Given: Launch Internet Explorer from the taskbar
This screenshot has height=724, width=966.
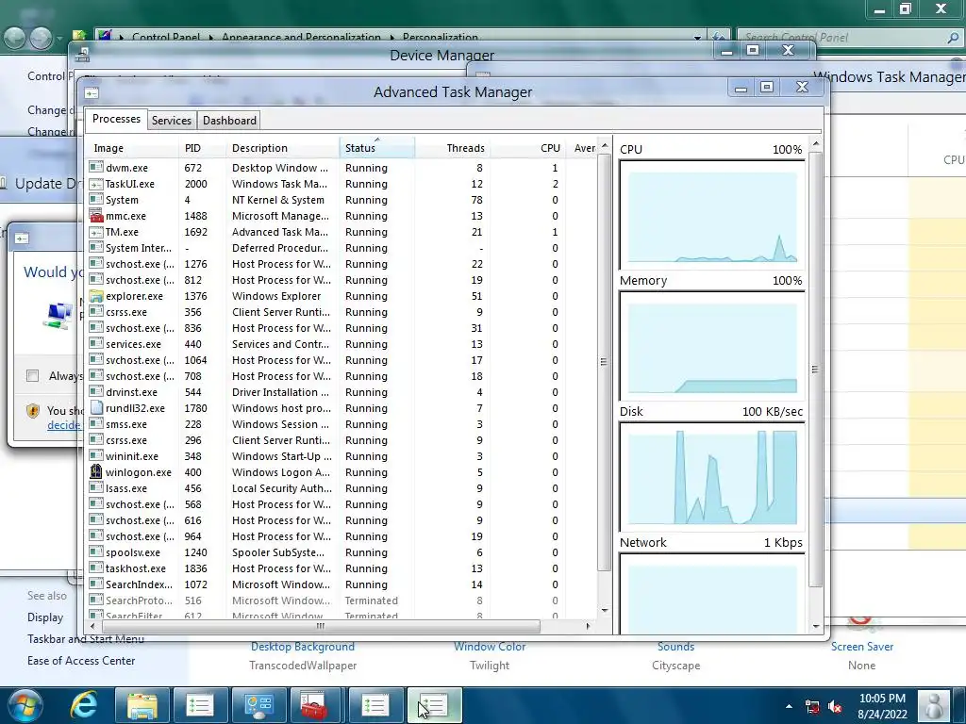Looking at the screenshot, I should 83,705.
